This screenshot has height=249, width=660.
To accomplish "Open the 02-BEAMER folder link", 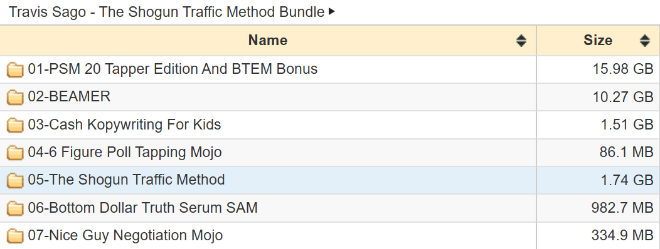I will point(69,96).
